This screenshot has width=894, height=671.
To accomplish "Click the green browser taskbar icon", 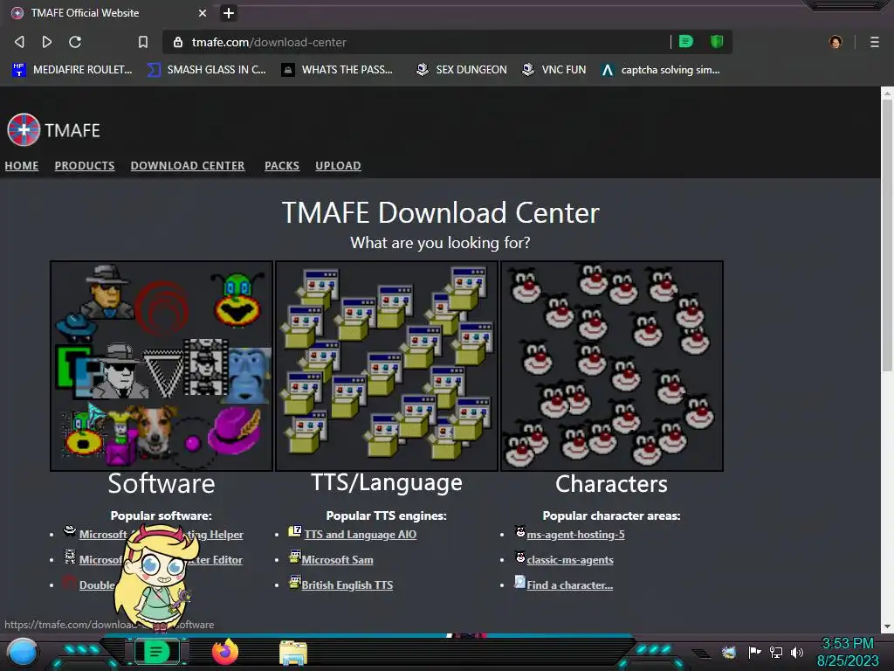I will pos(156,652).
